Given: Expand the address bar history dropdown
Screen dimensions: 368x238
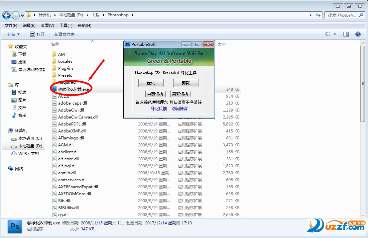Looking at the screenshot, I should click(x=310, y=15).
